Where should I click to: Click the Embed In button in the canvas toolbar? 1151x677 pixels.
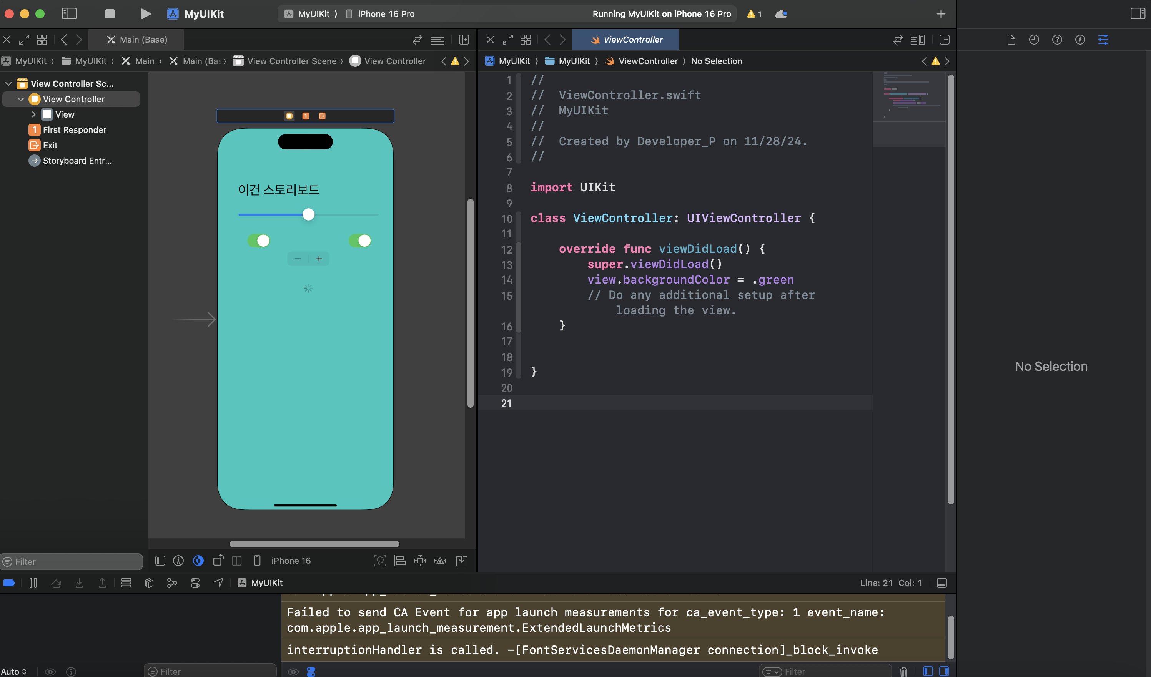pyautogui.click(x=462, y=561)
